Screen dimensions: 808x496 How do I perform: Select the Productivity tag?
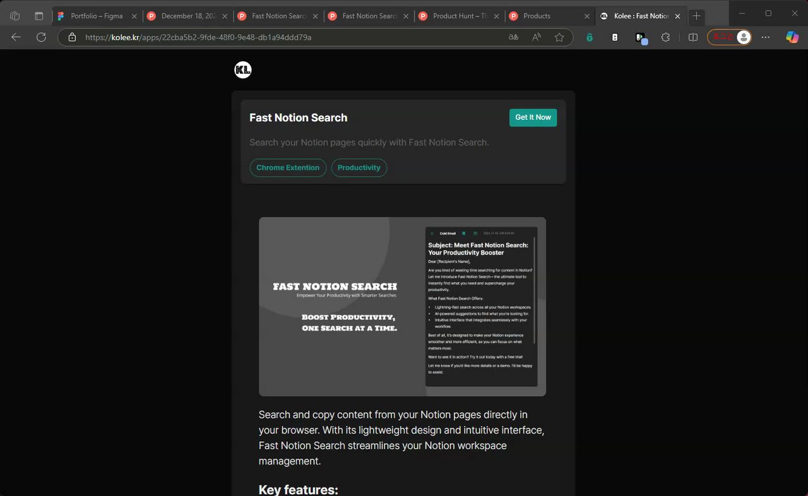tap(359, 168)
